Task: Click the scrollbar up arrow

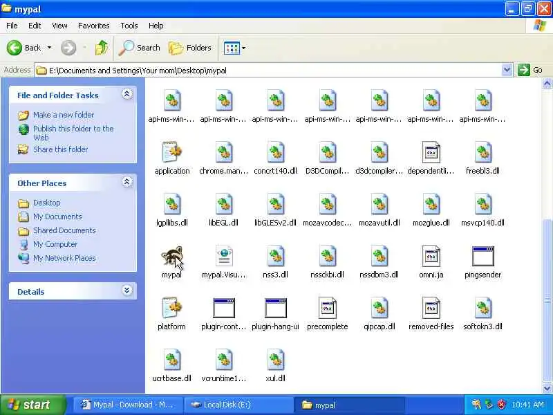Action: pyautogui.click(x=547, y=84)
